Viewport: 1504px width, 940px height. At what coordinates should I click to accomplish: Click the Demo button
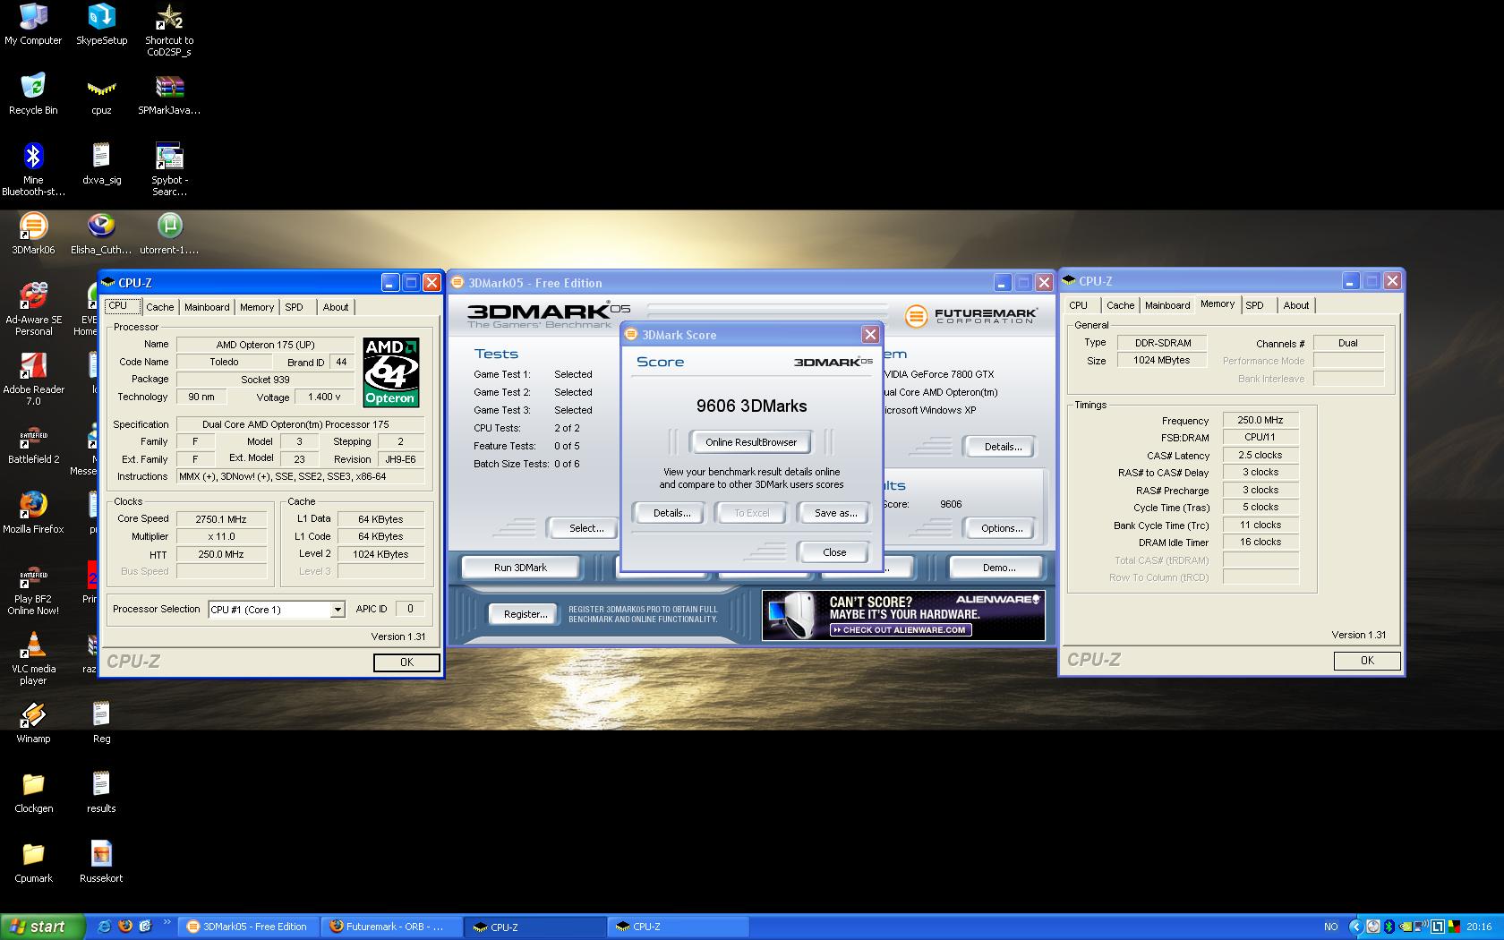pos(999,568)
